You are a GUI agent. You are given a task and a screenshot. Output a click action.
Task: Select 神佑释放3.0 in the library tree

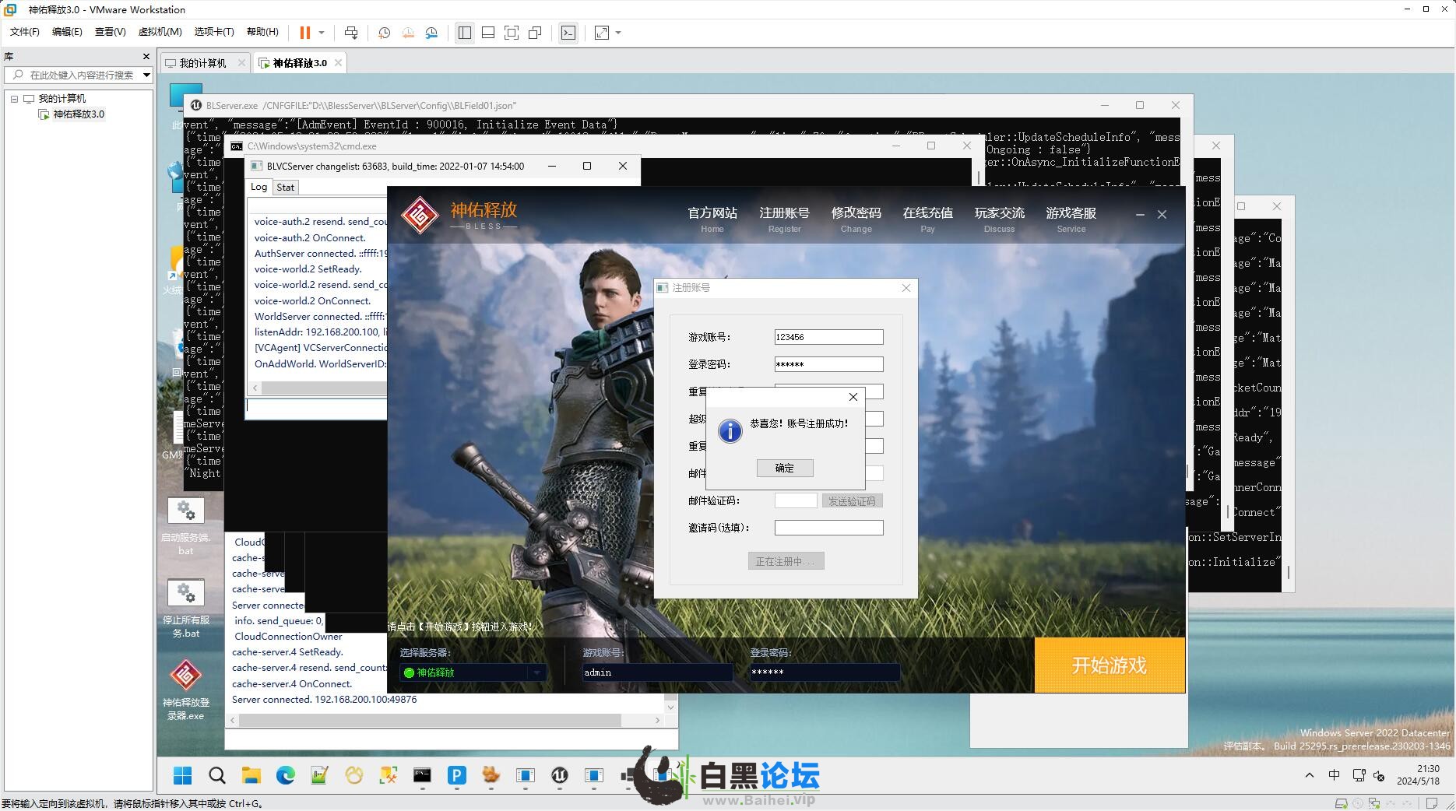(78, 114)
